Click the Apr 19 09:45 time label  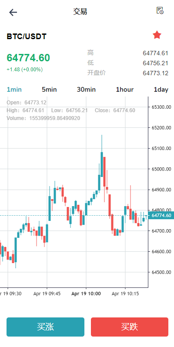click(47, 294)
